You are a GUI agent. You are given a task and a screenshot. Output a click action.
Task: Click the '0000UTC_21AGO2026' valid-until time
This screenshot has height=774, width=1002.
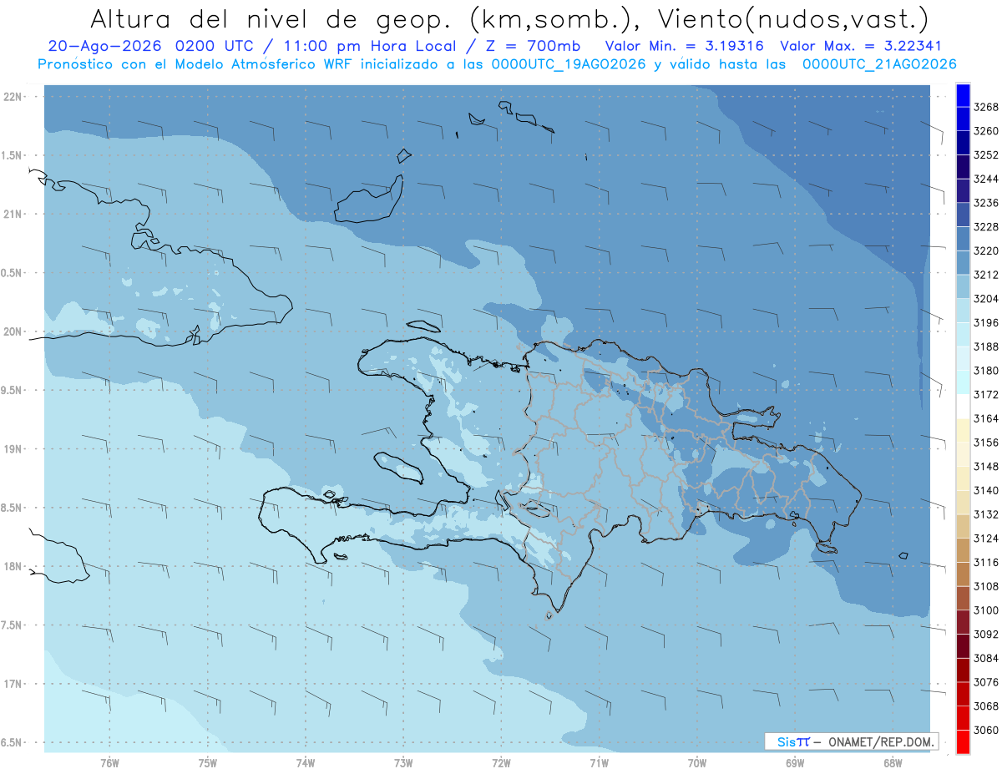point(879,64)
